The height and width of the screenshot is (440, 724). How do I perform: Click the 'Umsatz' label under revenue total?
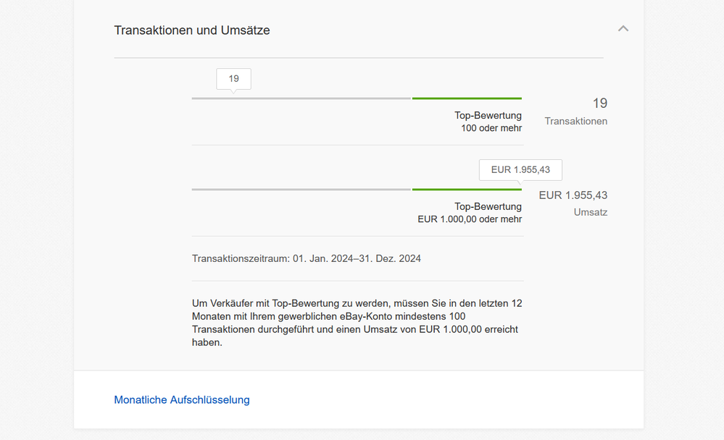[x=591, y=213]
